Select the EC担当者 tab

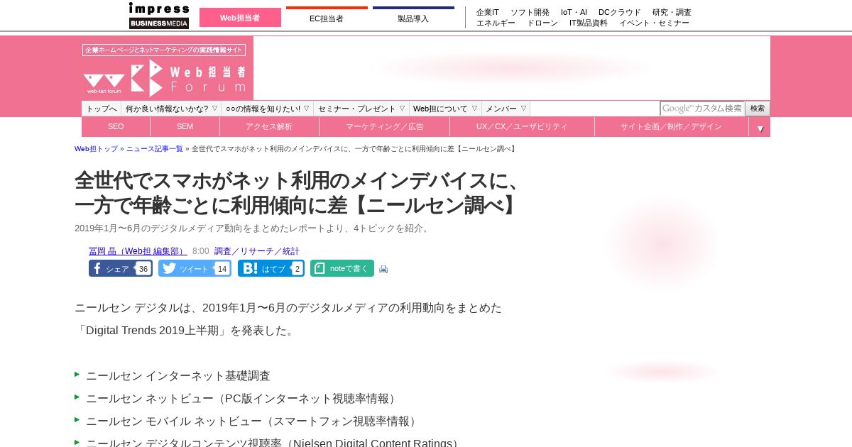coord(327,18)
